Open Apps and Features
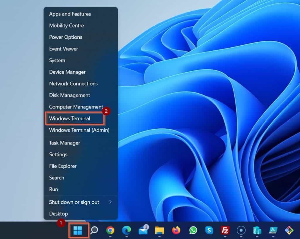 pyautogui.click(x=81, y=14)
